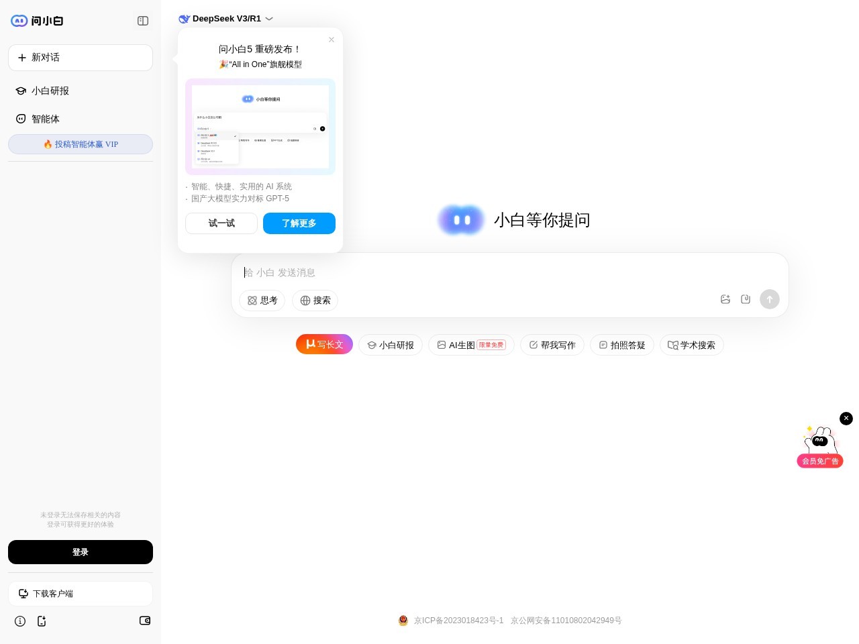Open the info icon at sidebar bottom
859x644 pixels.
click(20, 621)
